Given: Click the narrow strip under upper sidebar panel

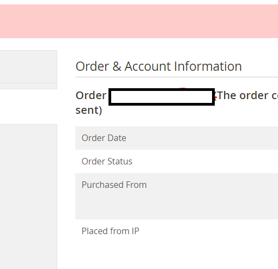Looking at the screenshot, I should click(28, 86).
